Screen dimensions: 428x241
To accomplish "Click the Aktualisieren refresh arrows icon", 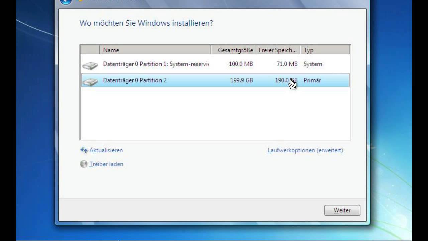I will point(84,150).
